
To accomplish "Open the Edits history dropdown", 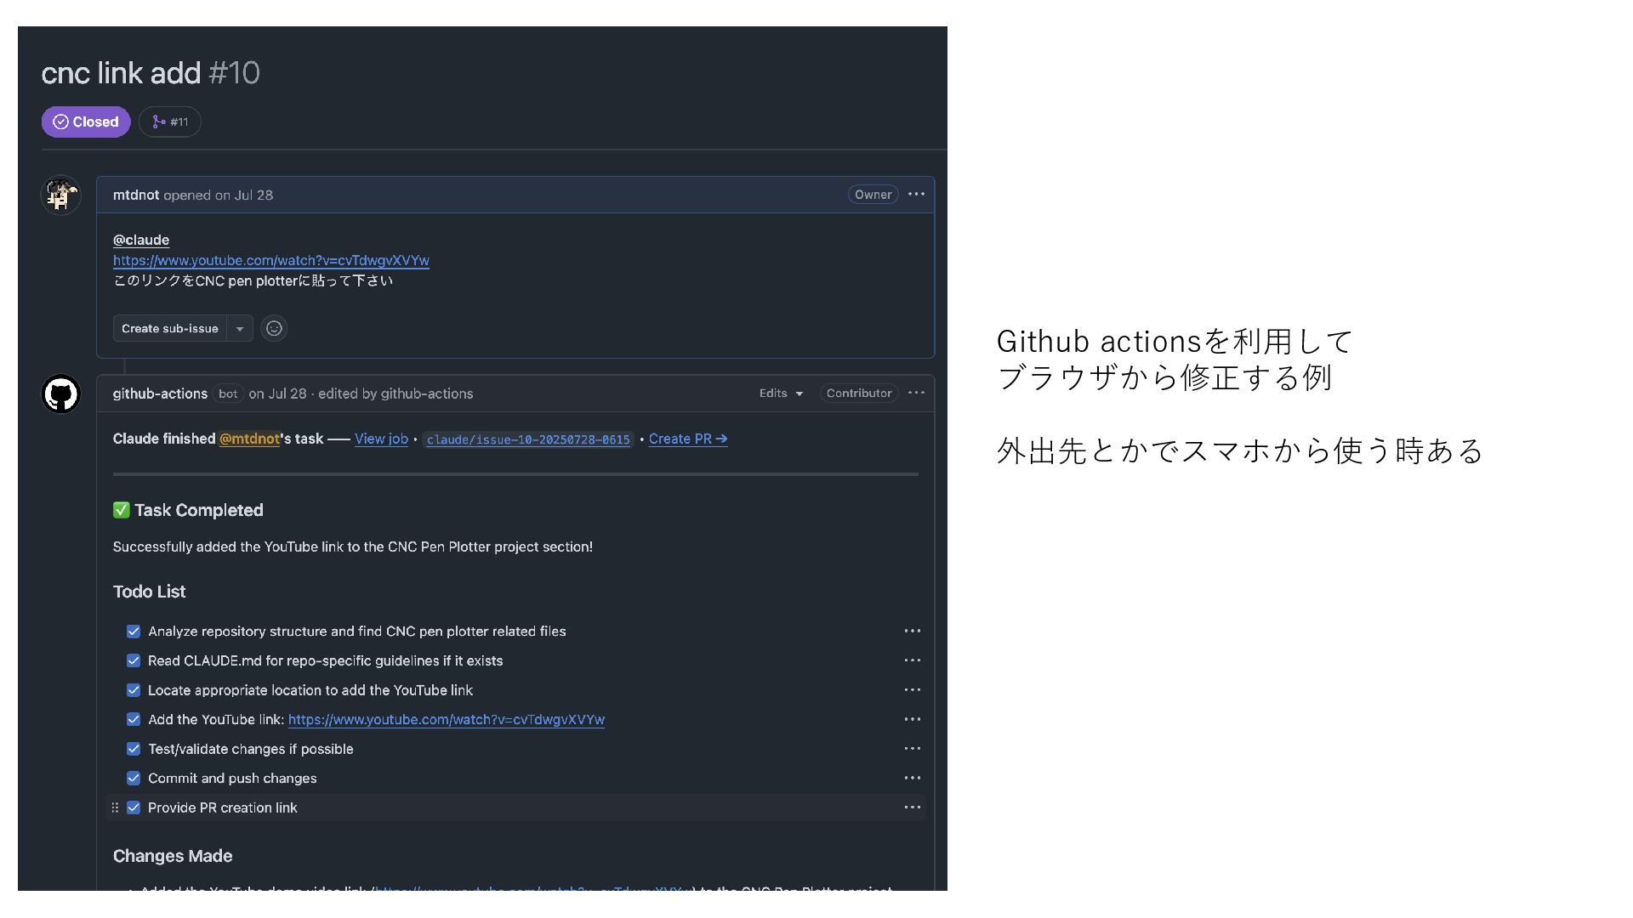I will [x=781, y=394].
